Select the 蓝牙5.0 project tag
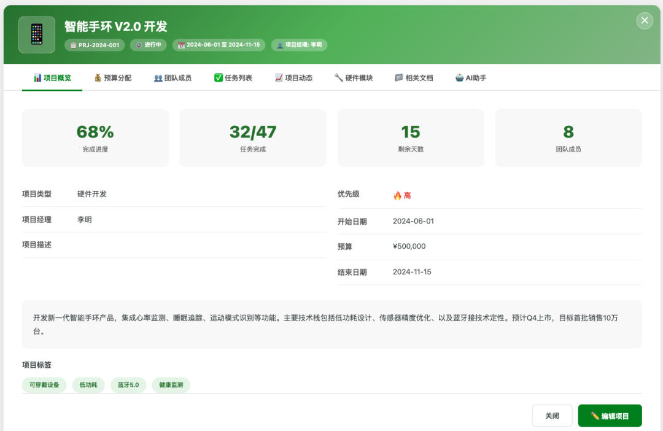 pos(128,385)
